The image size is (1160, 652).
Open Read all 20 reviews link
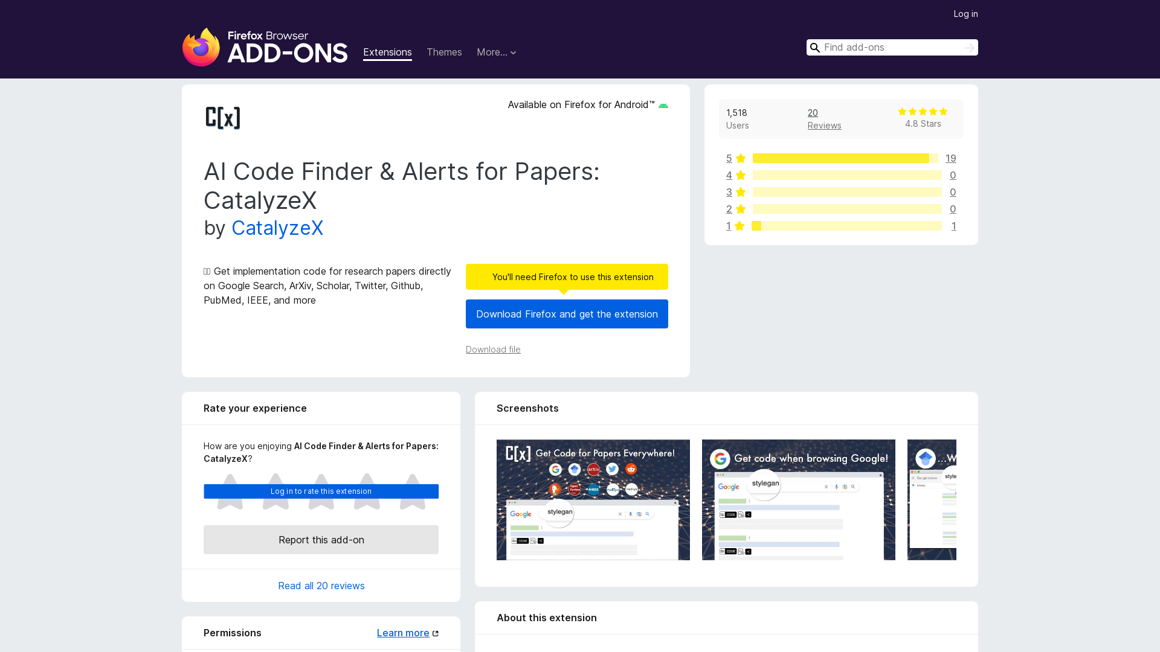coord(321,586)
